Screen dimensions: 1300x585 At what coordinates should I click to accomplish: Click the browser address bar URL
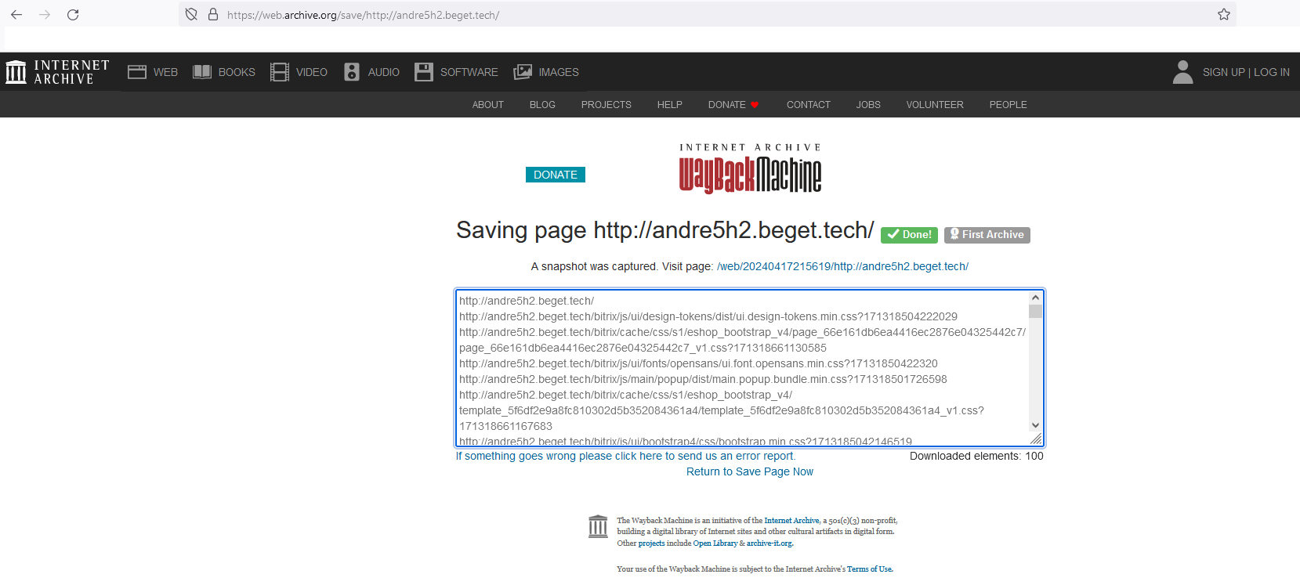(363, 15)
